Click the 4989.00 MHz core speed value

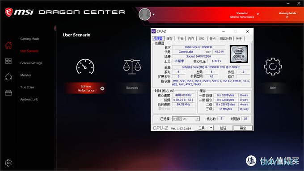(x=183, y=95)
